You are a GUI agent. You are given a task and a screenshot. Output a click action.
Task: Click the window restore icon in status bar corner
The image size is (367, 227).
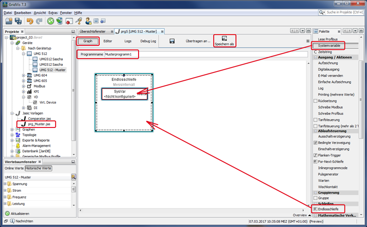pos(6,221)
